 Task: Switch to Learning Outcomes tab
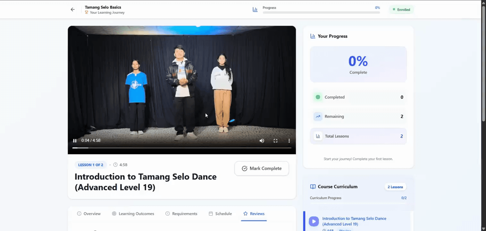[133, 214]
